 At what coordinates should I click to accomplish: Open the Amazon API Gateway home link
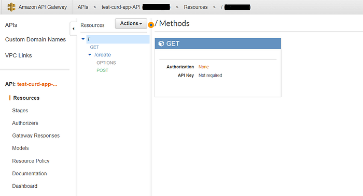(43, 7)
